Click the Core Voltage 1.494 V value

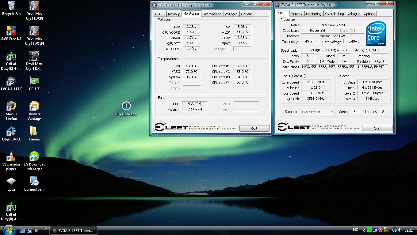pos(354,42)
